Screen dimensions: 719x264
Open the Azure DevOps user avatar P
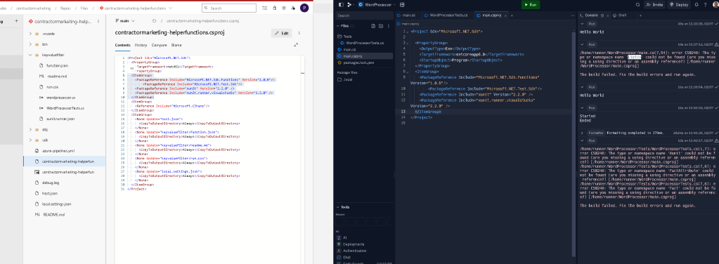click(x=304, y=8)
